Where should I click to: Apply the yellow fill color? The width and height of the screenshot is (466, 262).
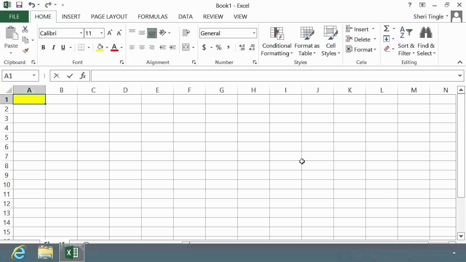click(x=100, y=47)
